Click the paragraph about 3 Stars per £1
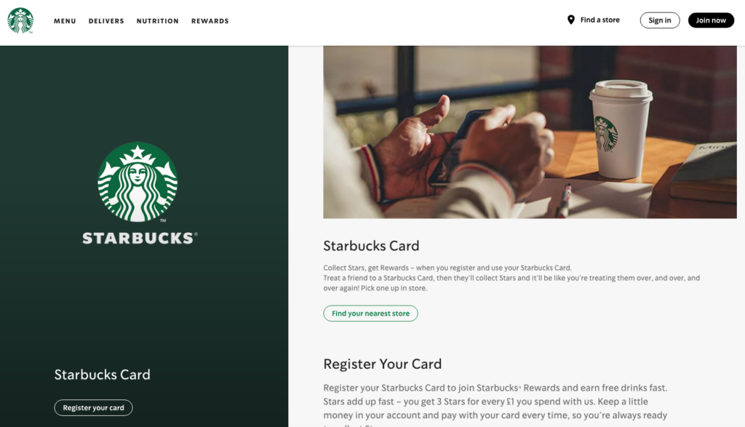 click(x=495, y=404)
